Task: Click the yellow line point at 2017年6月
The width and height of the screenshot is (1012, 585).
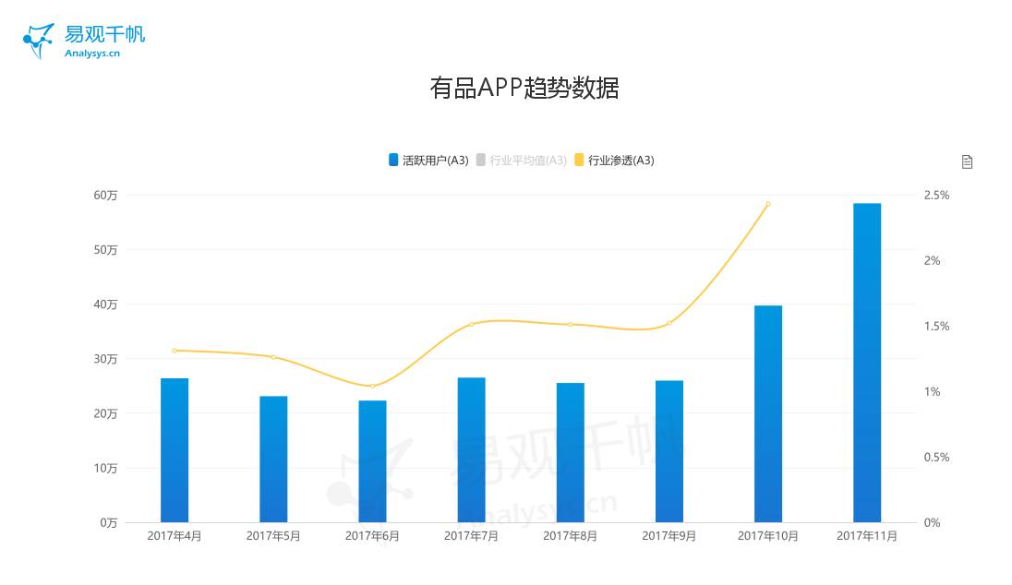Action: coord(372,386)
